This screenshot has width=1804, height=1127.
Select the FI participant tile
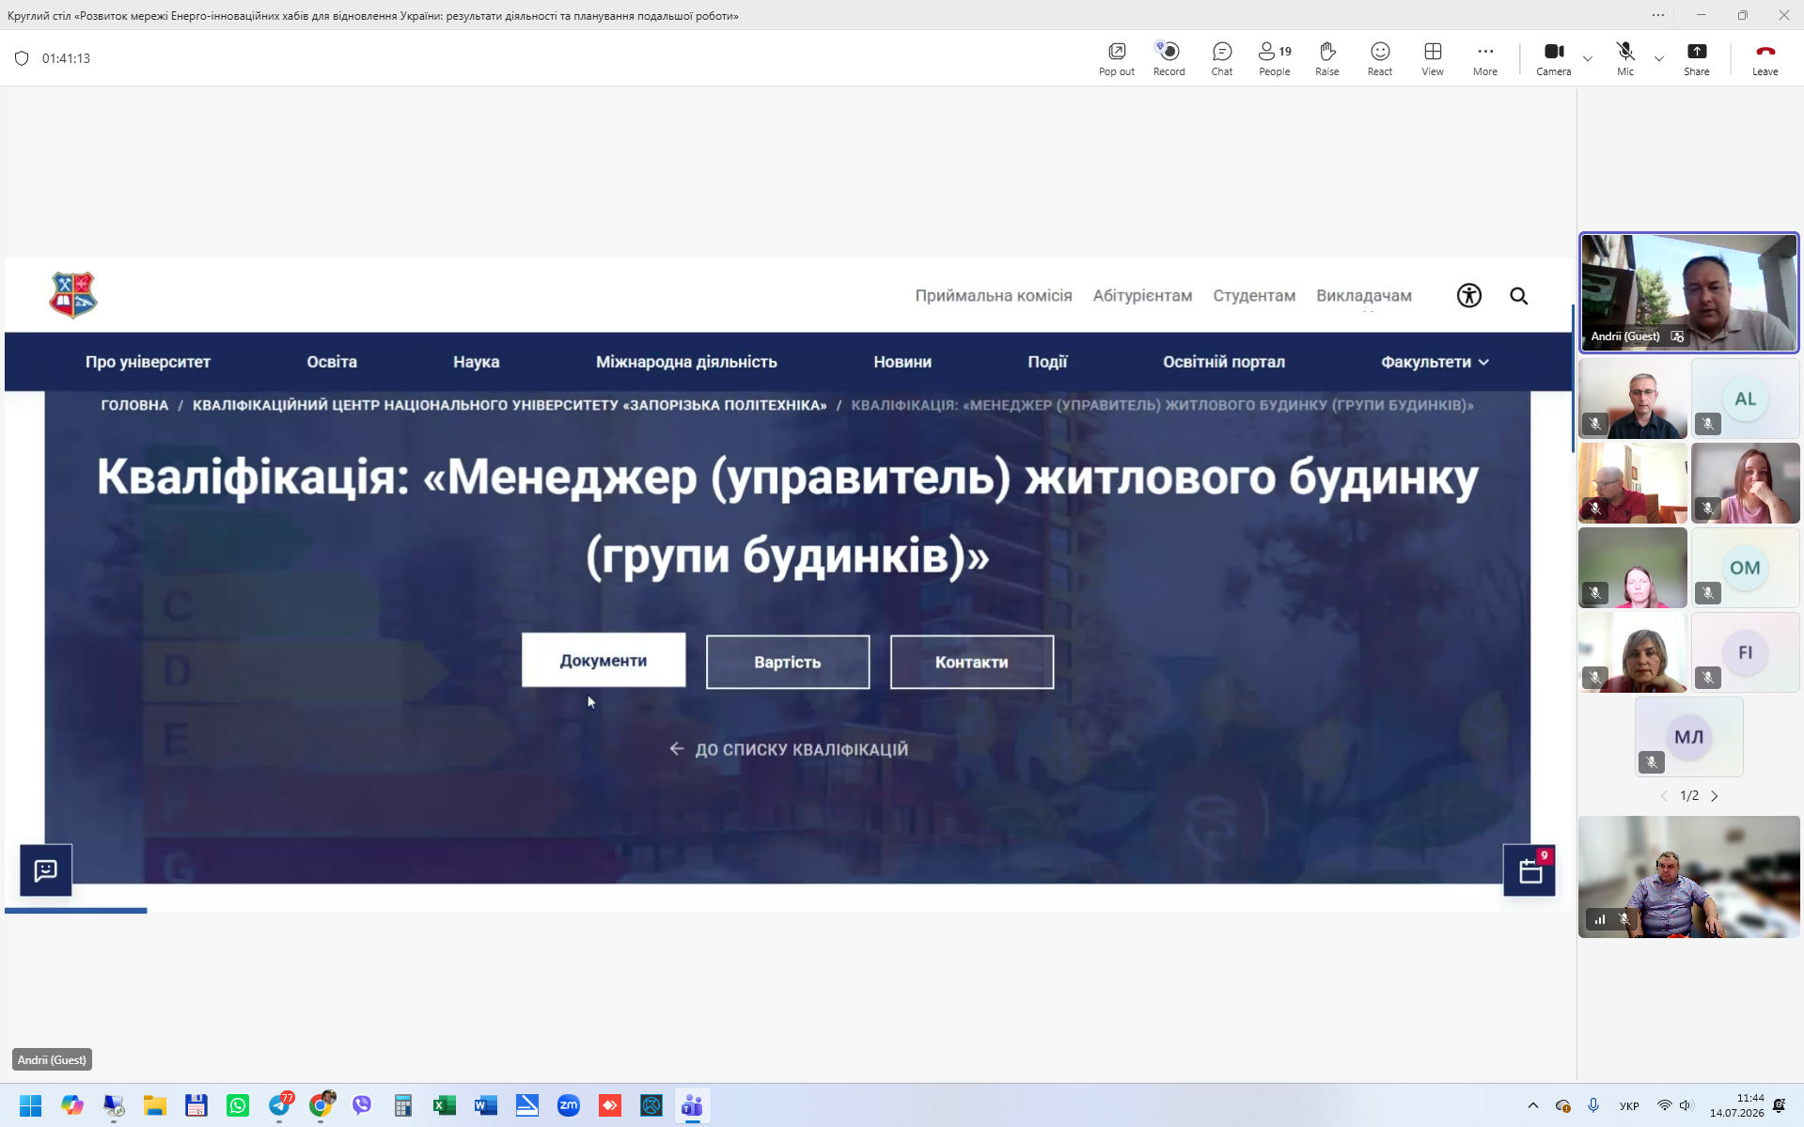(x=1745, y=652)
